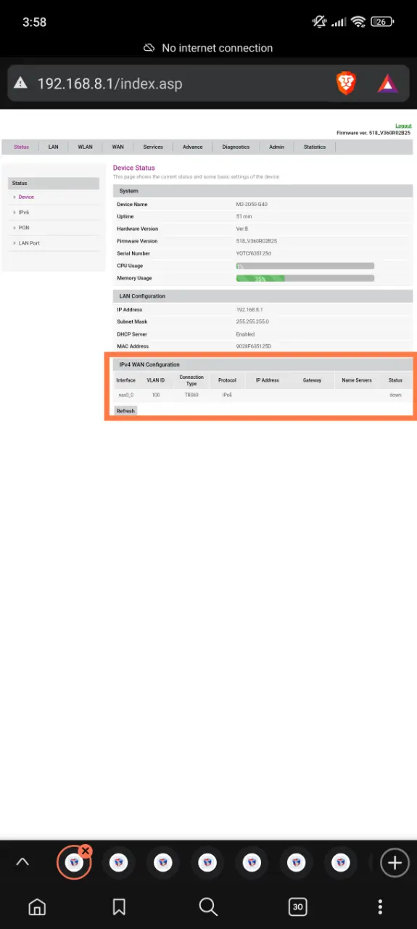Go to browser home page icon
Viewport: 417px width, 929px height.
pos(36,907)
